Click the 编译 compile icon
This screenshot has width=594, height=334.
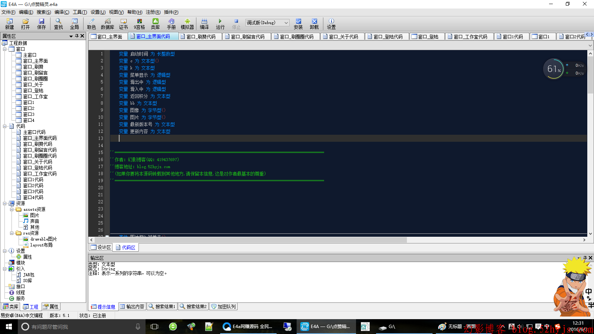(204, 24)
